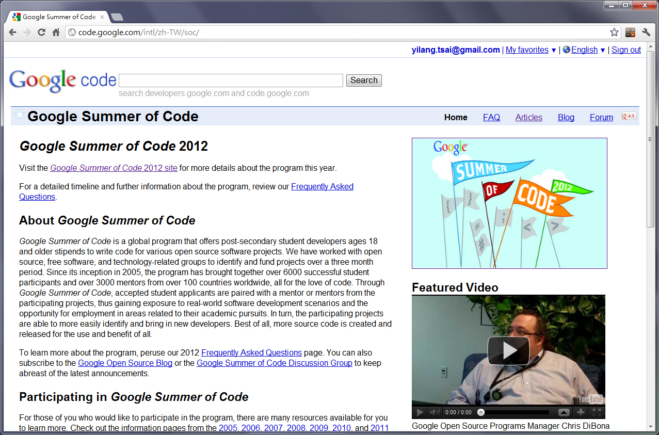
Task: Click the "About Google Summer of Code" heading
Action: (107, 221)
